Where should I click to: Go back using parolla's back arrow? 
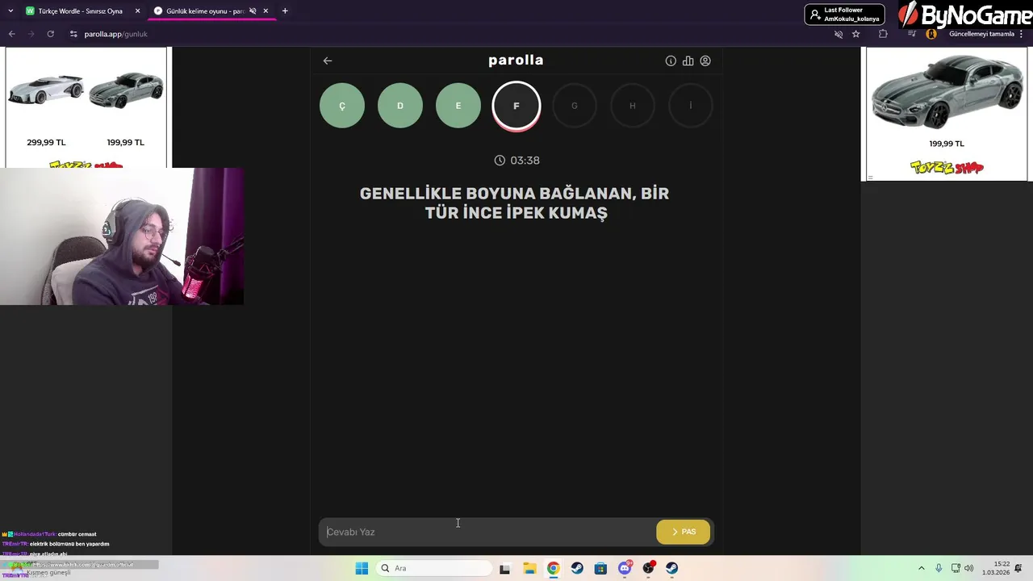point(328,61)
